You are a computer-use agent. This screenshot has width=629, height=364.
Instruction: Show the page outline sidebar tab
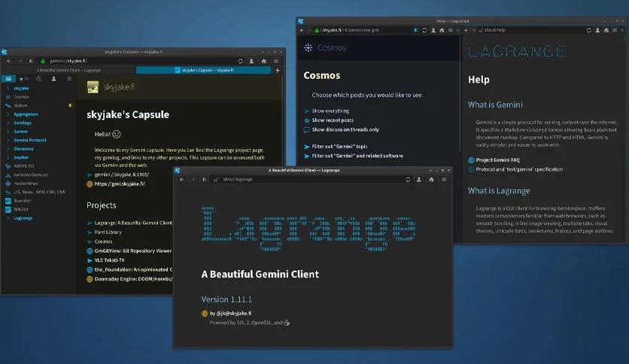point(69,79)
